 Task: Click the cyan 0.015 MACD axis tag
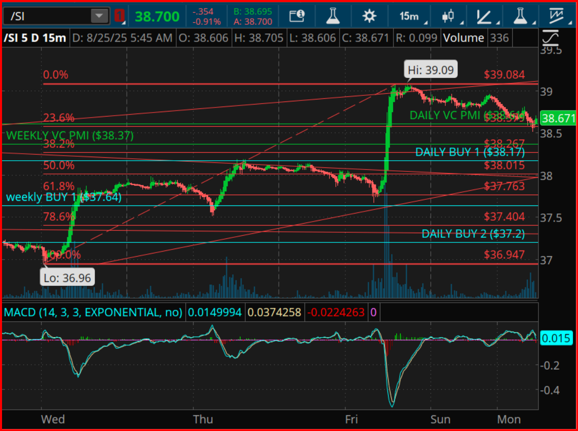tap(556, 338)
